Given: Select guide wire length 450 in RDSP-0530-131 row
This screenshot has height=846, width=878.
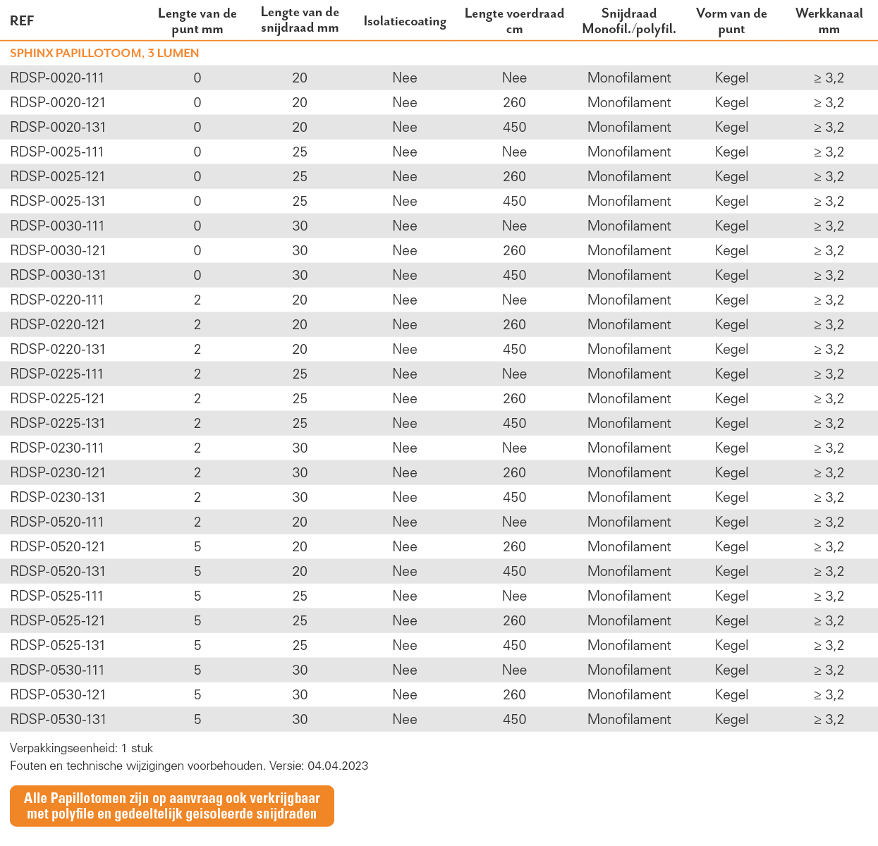Looking at the screenshot, I should (x=515, y=719).
